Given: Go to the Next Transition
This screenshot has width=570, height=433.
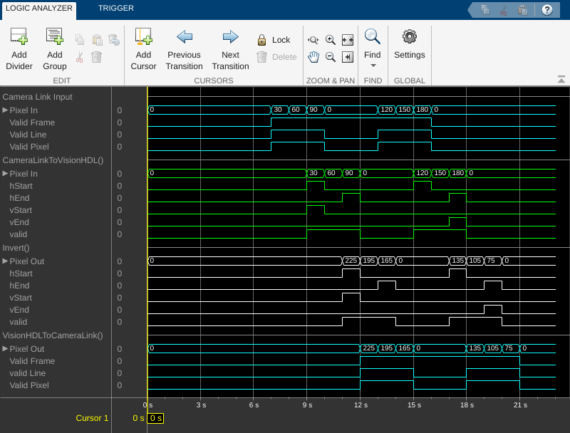Looking at the screenshot, I should pos(230,37).
